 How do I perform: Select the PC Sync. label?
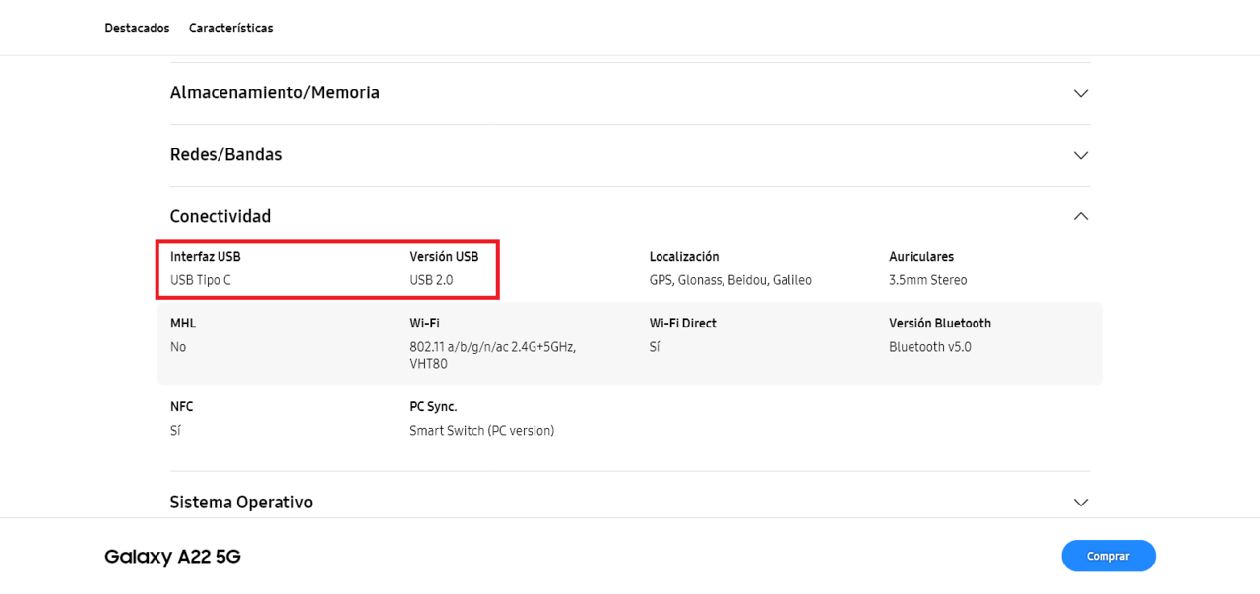433,407
